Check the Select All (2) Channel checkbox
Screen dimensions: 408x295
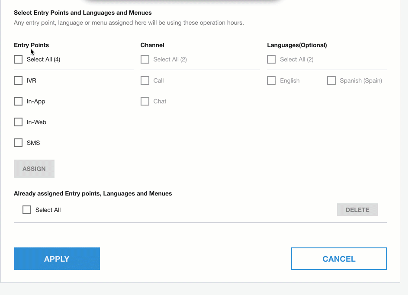145,59
